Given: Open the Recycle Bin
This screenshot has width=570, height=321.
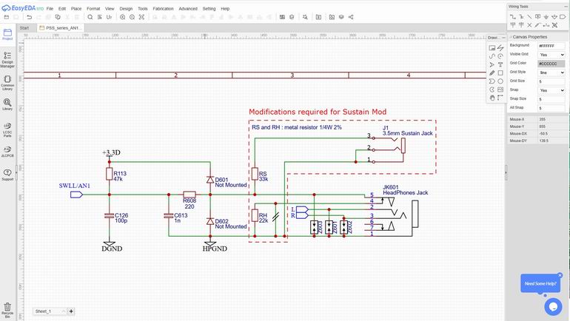Looking at the screenshot, I should click(7, 311).
